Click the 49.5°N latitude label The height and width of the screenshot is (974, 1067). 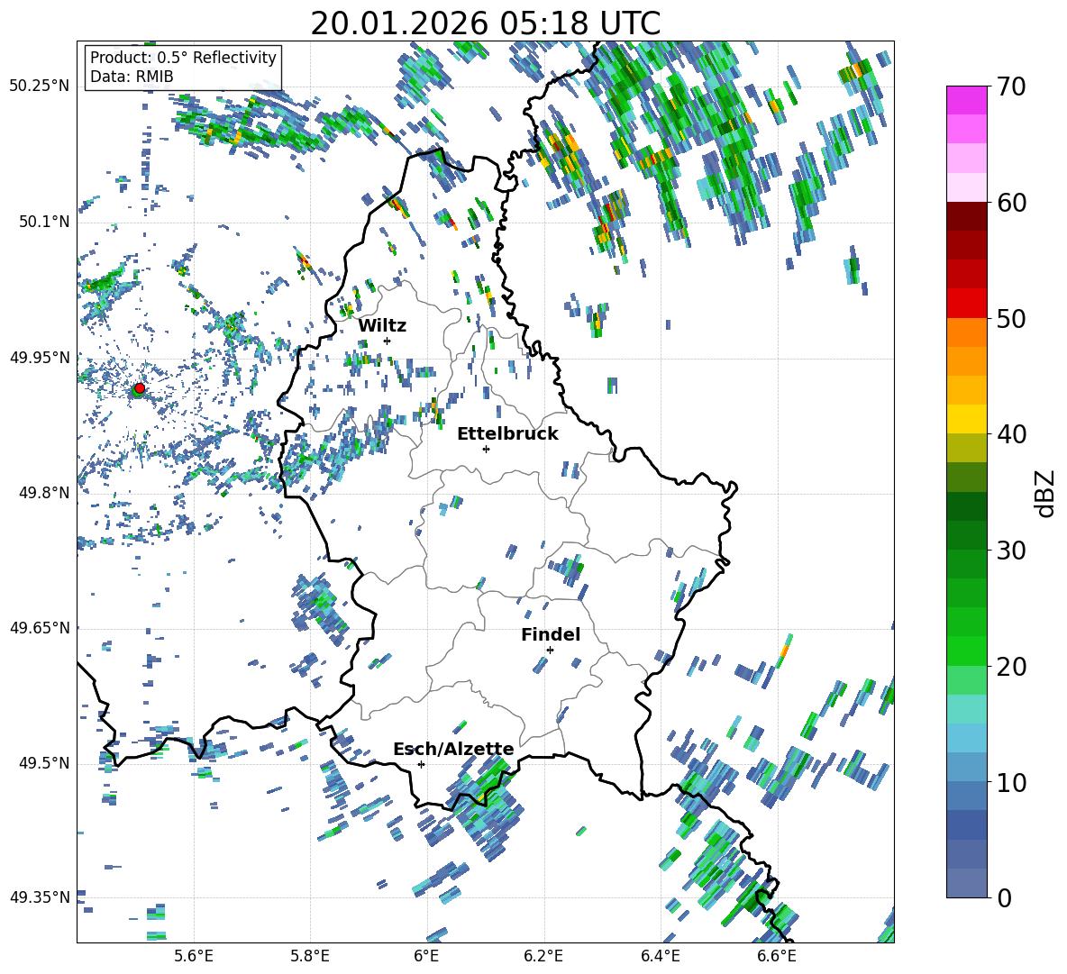tap(44, 762)
